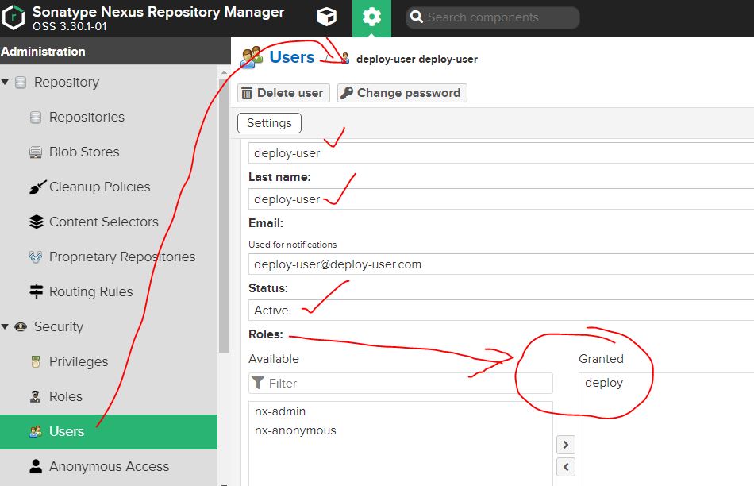Click the Anonymous Access person icon
The width and height of the screenshot is (754, 486).
(x=36, y=466)
